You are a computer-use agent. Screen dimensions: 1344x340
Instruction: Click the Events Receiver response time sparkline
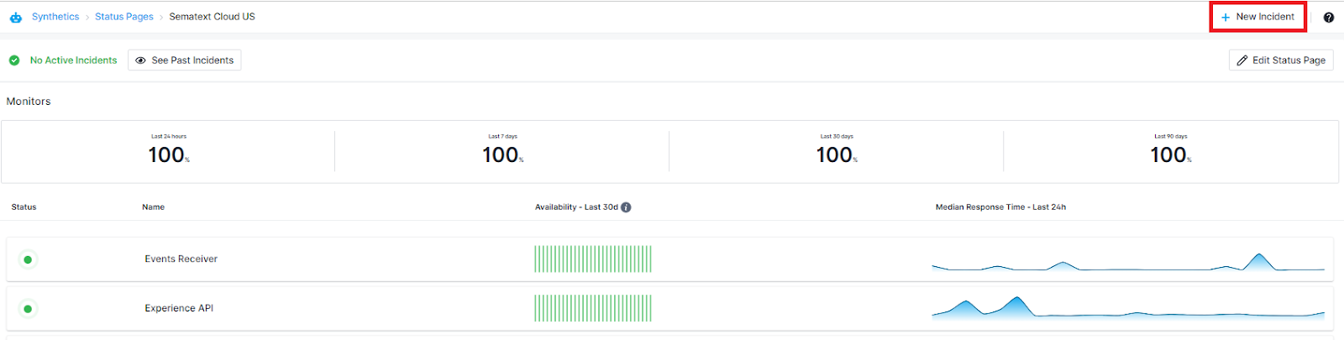point(1128,262)
